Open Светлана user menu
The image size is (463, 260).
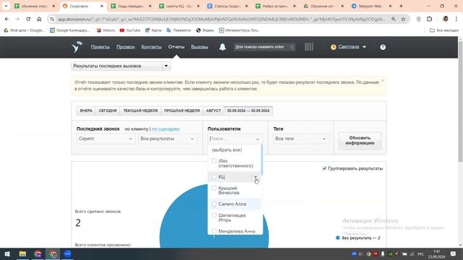click(x=349, y=47)
